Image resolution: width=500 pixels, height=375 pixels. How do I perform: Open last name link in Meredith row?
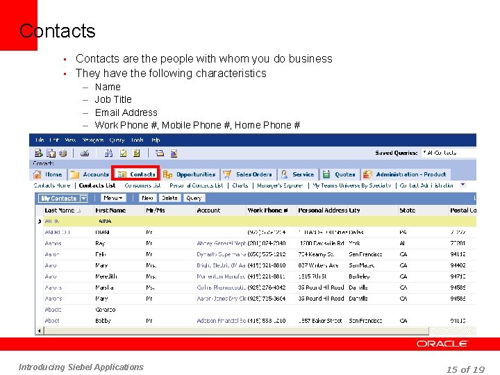(x=51, y=276)
